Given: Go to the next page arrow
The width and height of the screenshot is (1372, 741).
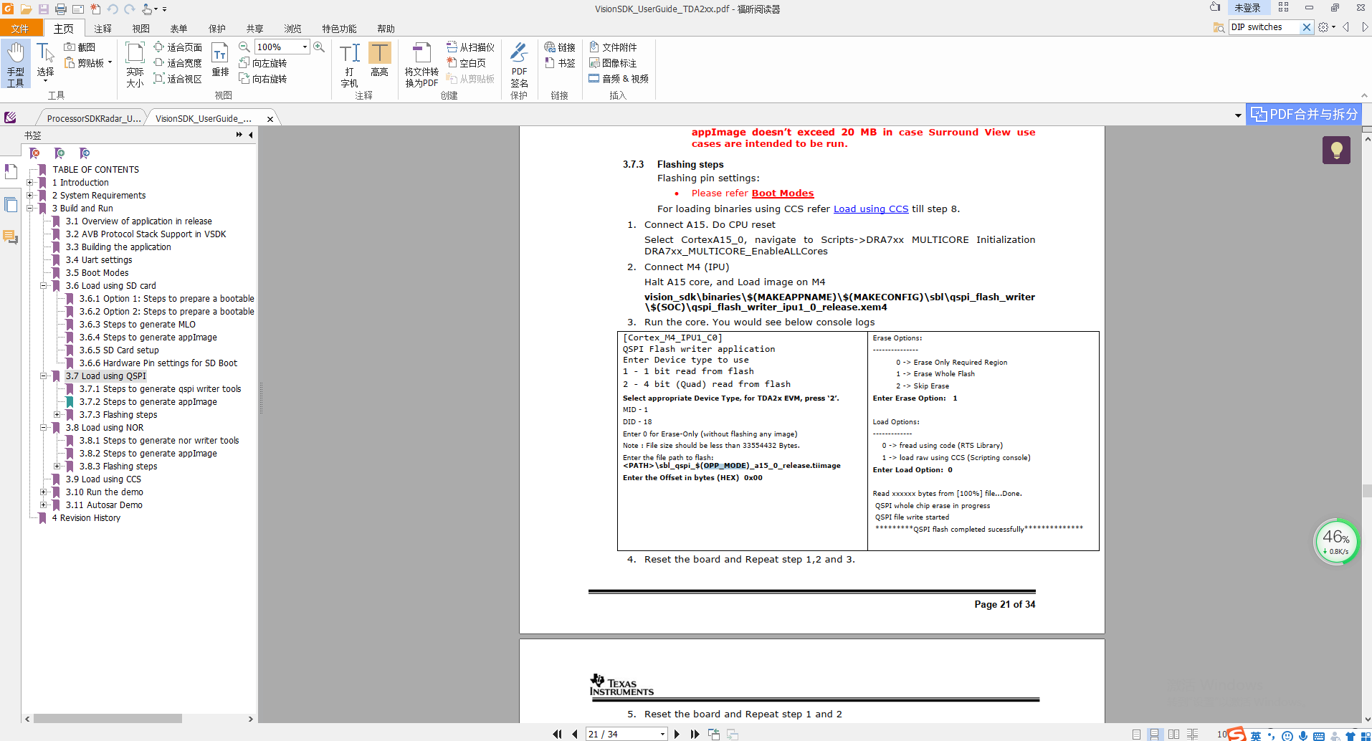Looking at the screenshot, I should pos(677,735).
